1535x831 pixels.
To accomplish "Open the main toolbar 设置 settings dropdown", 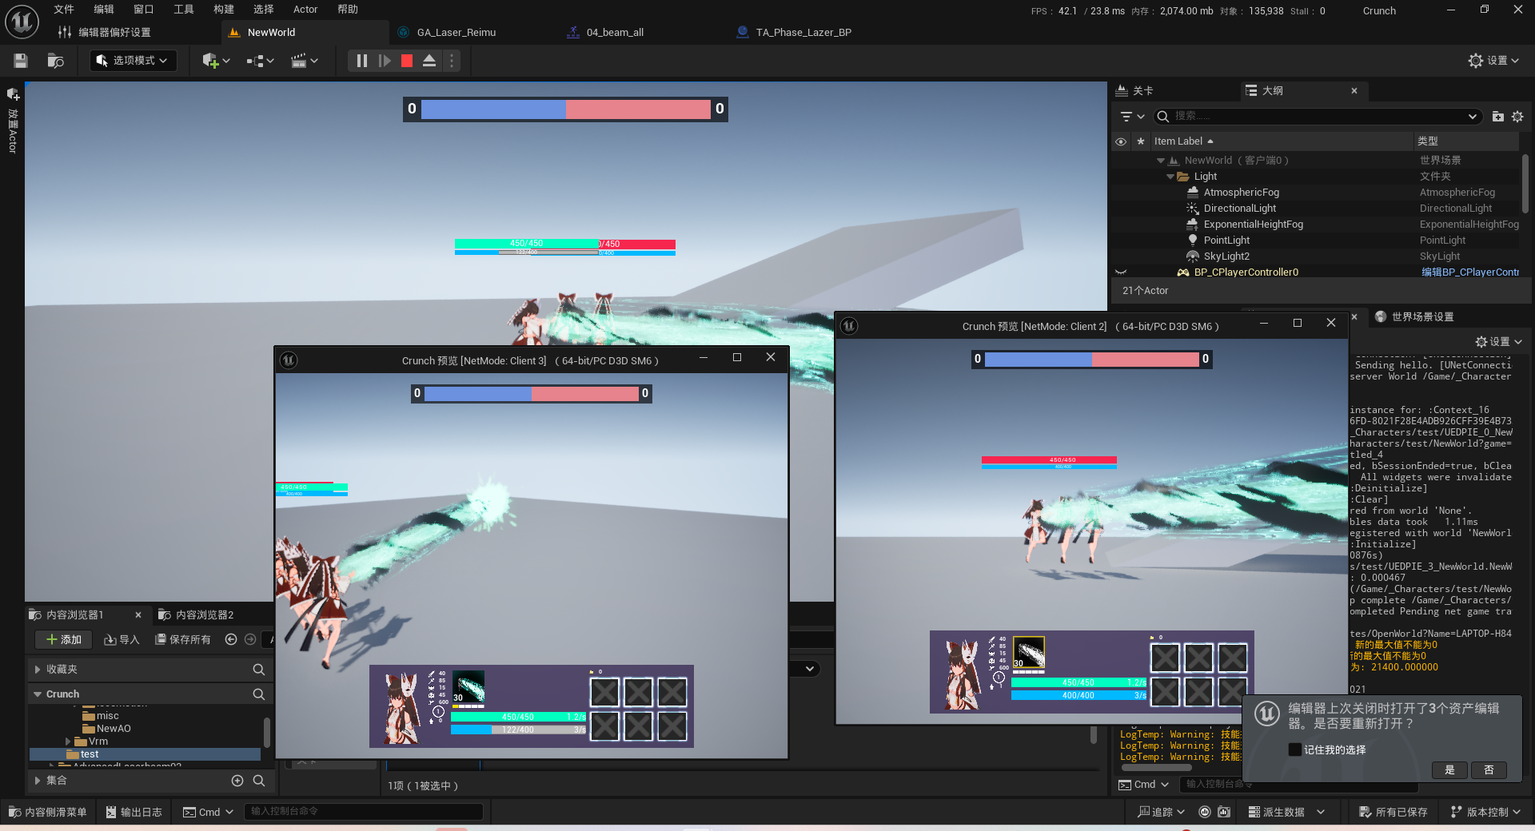I will pyautogui.click(x=1493, y=61).
